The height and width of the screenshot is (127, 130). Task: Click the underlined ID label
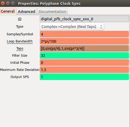pos(20,19)
